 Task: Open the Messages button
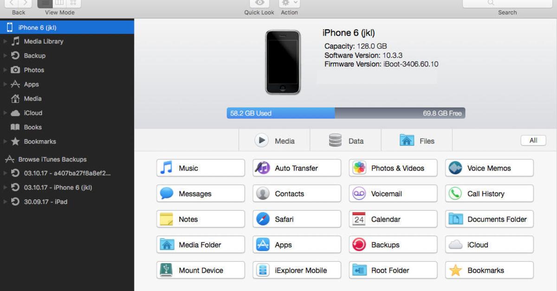pos(201,194)
